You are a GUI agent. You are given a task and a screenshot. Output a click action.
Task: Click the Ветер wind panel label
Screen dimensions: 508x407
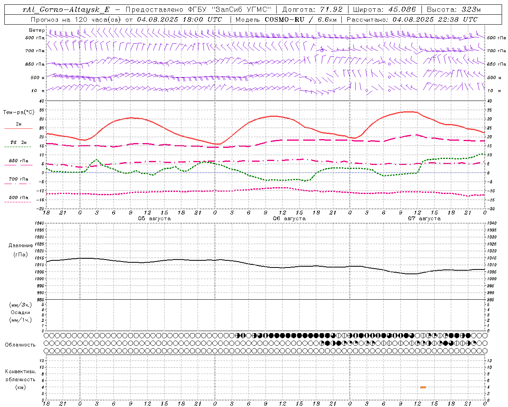(x=37, y=30)
